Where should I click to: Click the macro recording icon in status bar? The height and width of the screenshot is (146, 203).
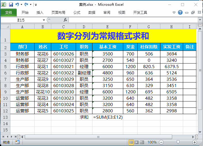(x=17, y=142)
